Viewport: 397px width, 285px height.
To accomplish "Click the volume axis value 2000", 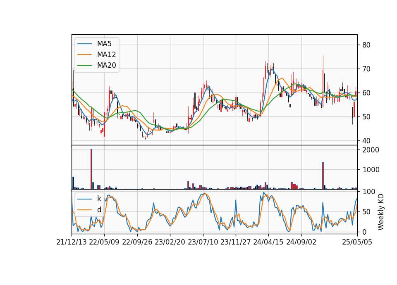I will tap(371, 150).
